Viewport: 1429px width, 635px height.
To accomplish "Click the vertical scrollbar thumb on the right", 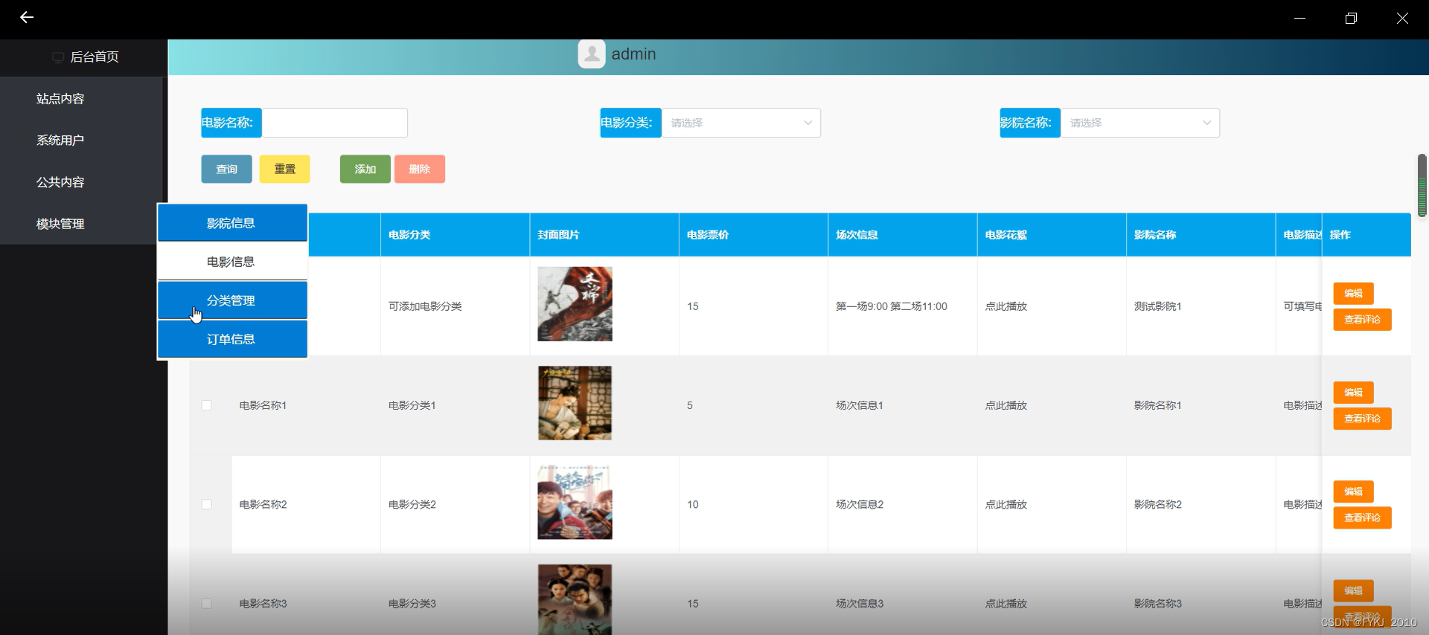I will 1422,185.
